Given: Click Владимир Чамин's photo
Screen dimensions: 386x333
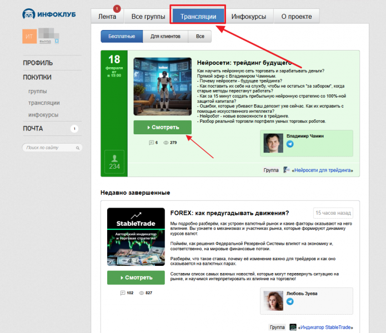Looking at the screenshot, I should (273, 143).
